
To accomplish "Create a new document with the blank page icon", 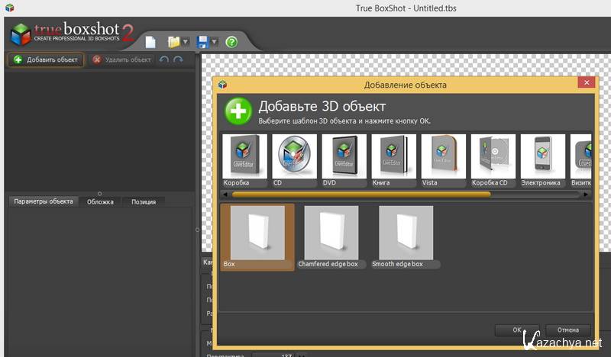I will tap(150, 41).
